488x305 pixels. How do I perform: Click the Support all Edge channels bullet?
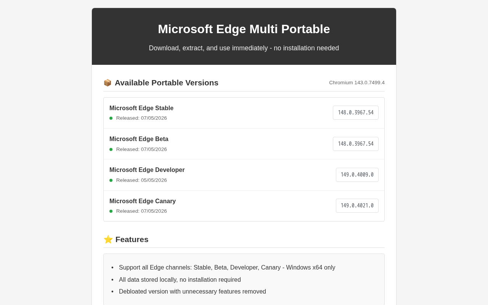tap(227, 268)
